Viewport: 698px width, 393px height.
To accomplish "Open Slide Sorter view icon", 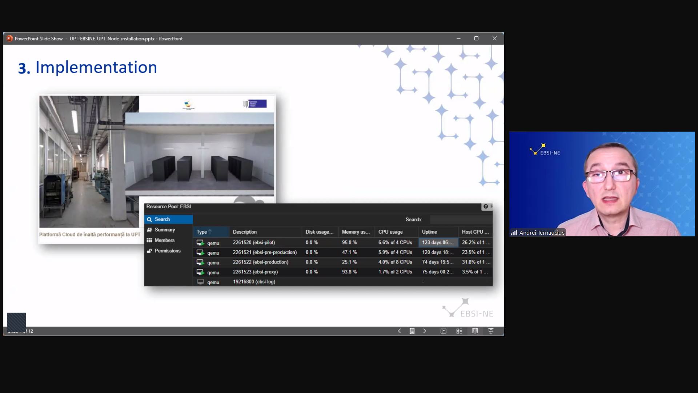I will pyautogui.click(x=459, y=331).
